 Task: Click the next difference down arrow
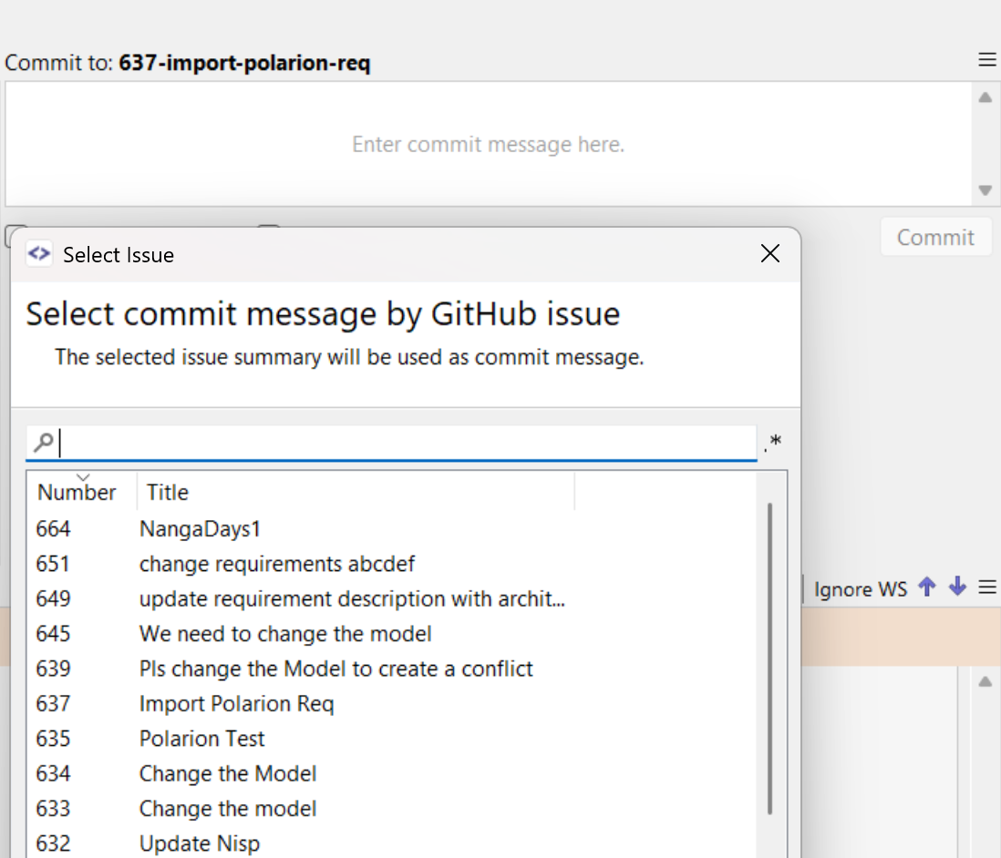[x=957, y=587]
